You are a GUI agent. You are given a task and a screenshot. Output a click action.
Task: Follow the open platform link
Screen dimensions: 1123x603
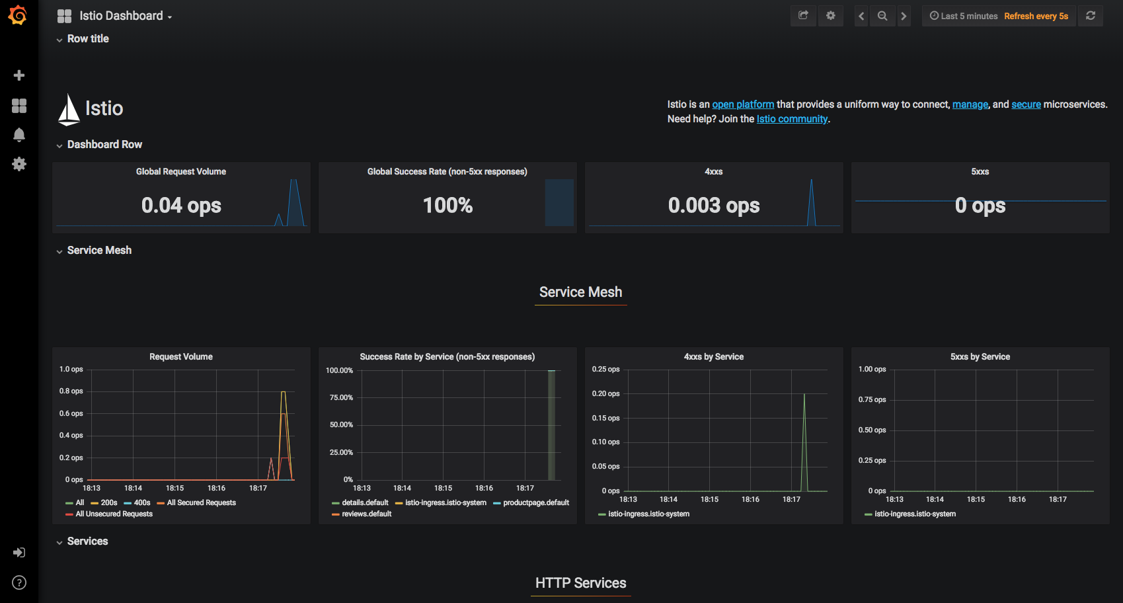743,104
